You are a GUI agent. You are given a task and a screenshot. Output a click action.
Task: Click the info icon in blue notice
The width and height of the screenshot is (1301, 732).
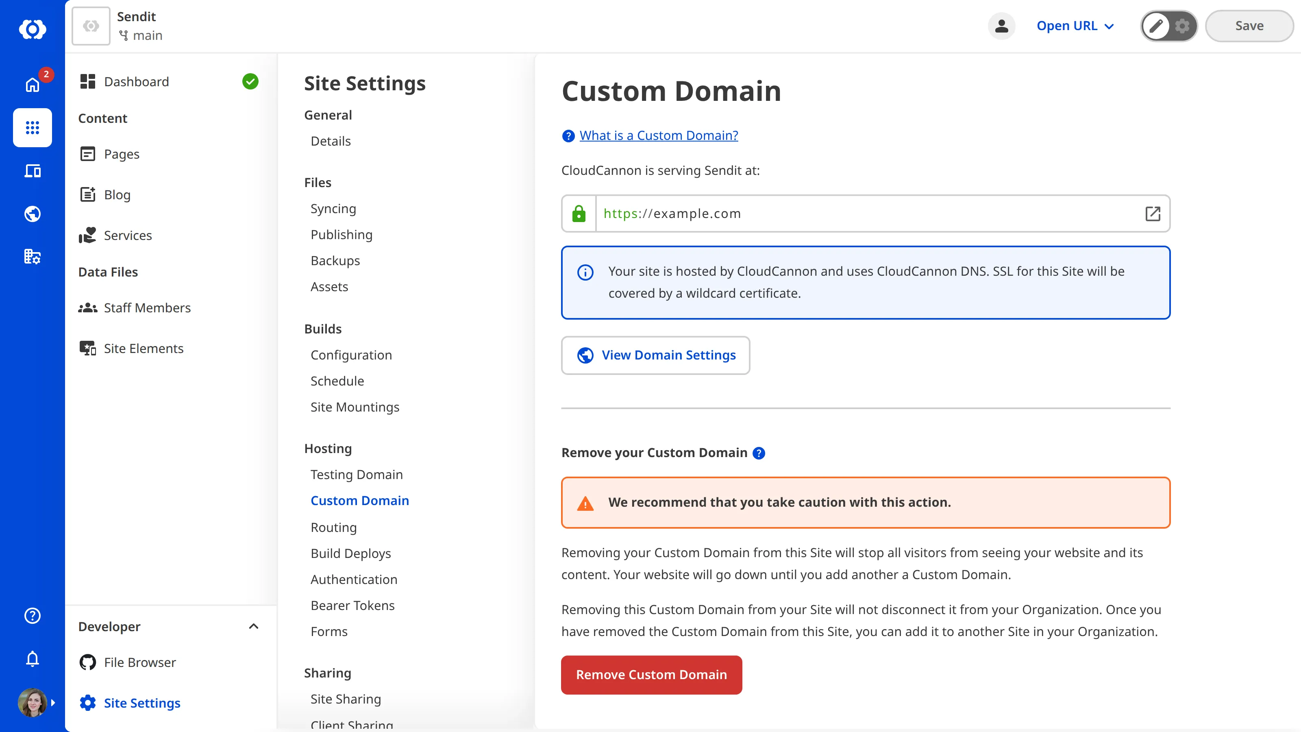(x=585, y=272)
